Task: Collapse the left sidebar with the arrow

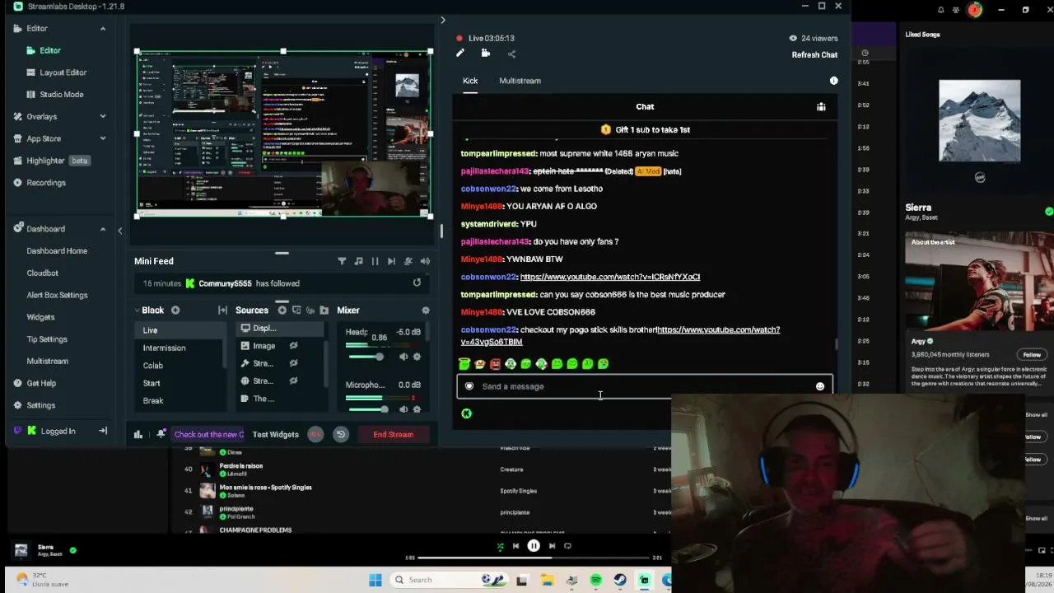Action: pos(119,231)
